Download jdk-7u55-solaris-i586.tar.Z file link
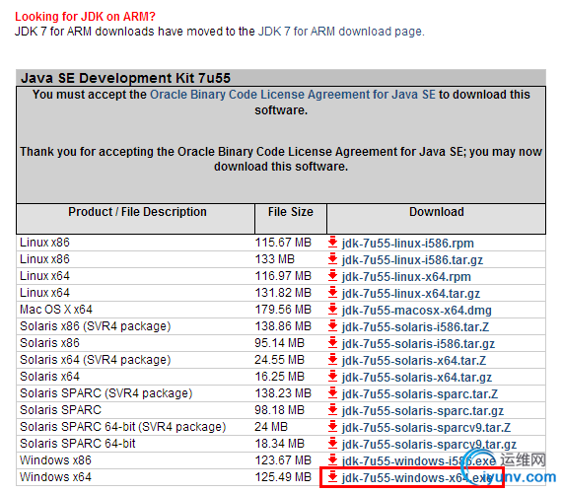This screenshot has height=493, width=562. click(x=415, y=327)
